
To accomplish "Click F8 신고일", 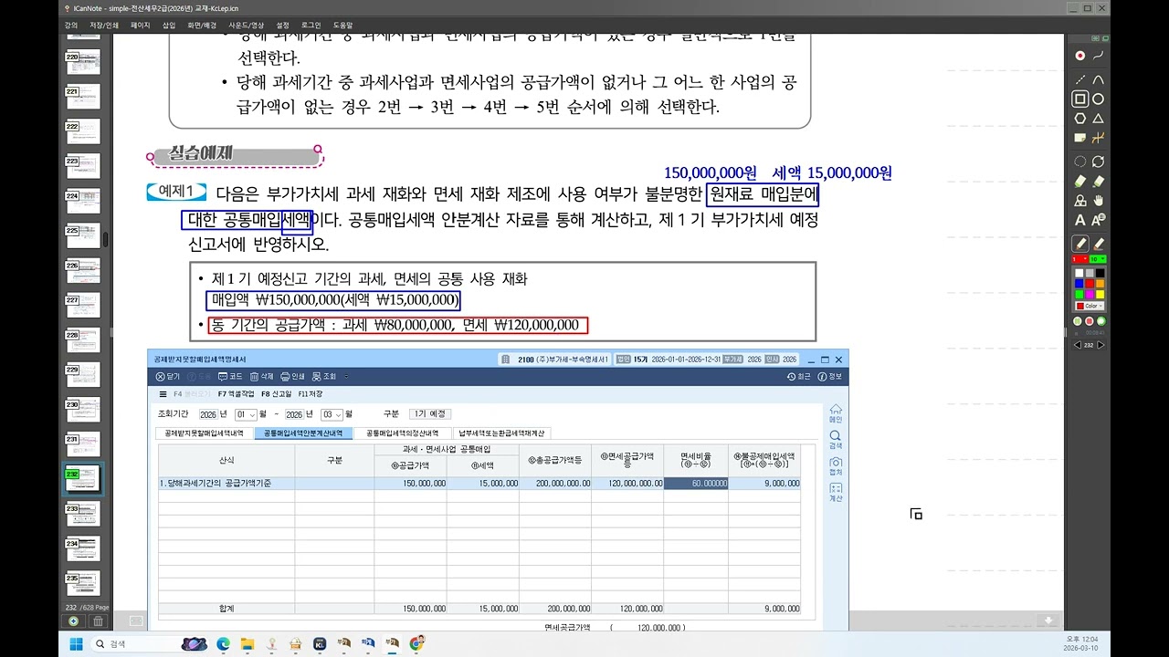I will pos(276,394).
